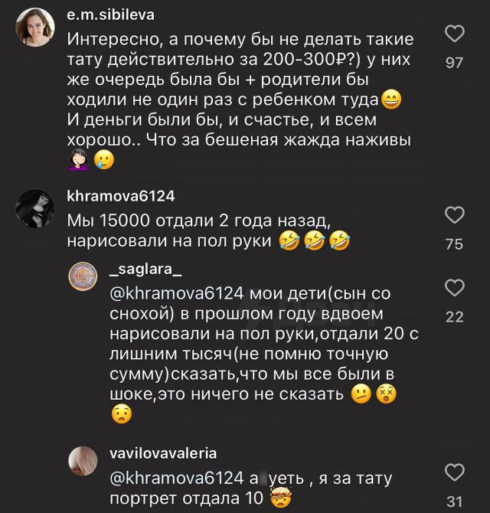Like the comment by e.m.sibileva
Screen dimensions: 490x513
tap(455, 35)
